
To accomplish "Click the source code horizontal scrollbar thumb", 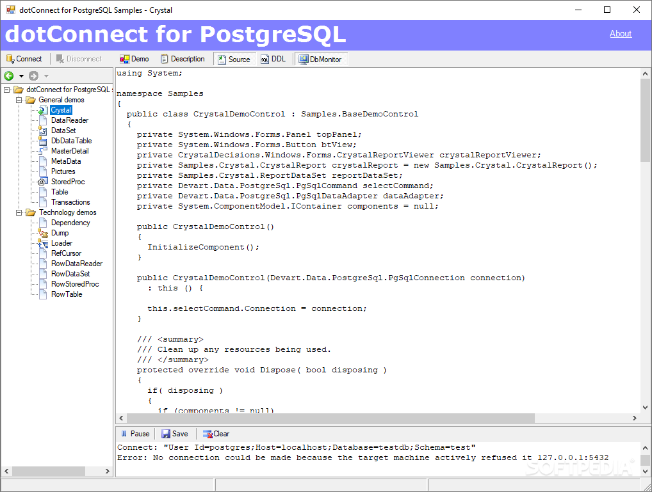I will point(330,418).
